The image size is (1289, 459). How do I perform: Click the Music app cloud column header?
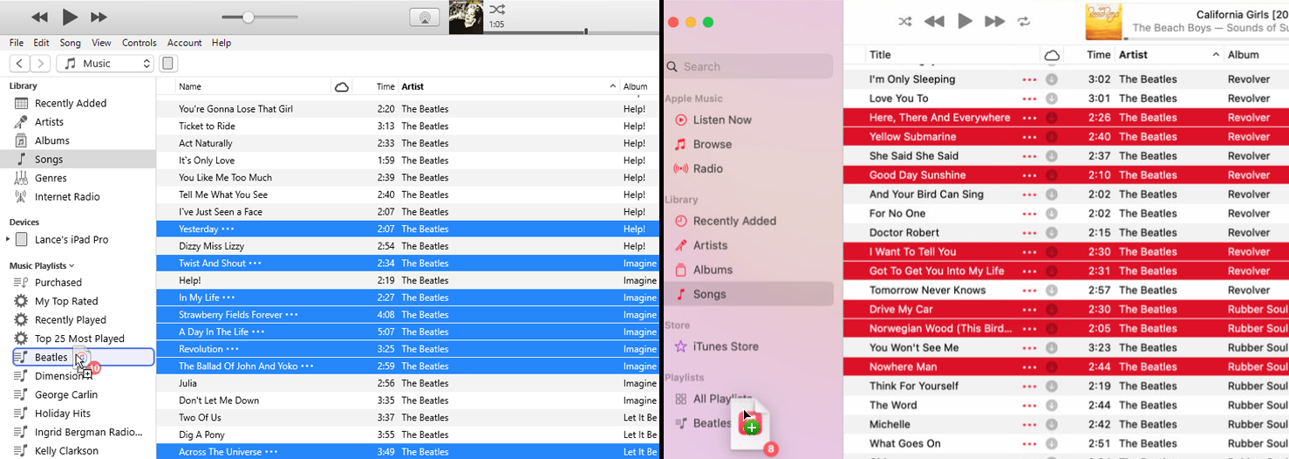pyautogui.click(x=1052, y=55)
